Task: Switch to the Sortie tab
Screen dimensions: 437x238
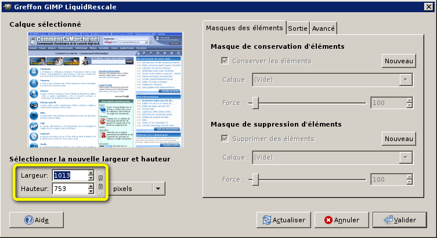Action: [x=298, y=28]
